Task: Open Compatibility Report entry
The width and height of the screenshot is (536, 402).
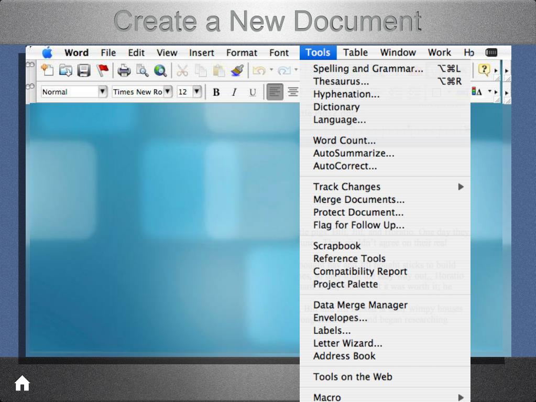Action: [x=385, y=271]
